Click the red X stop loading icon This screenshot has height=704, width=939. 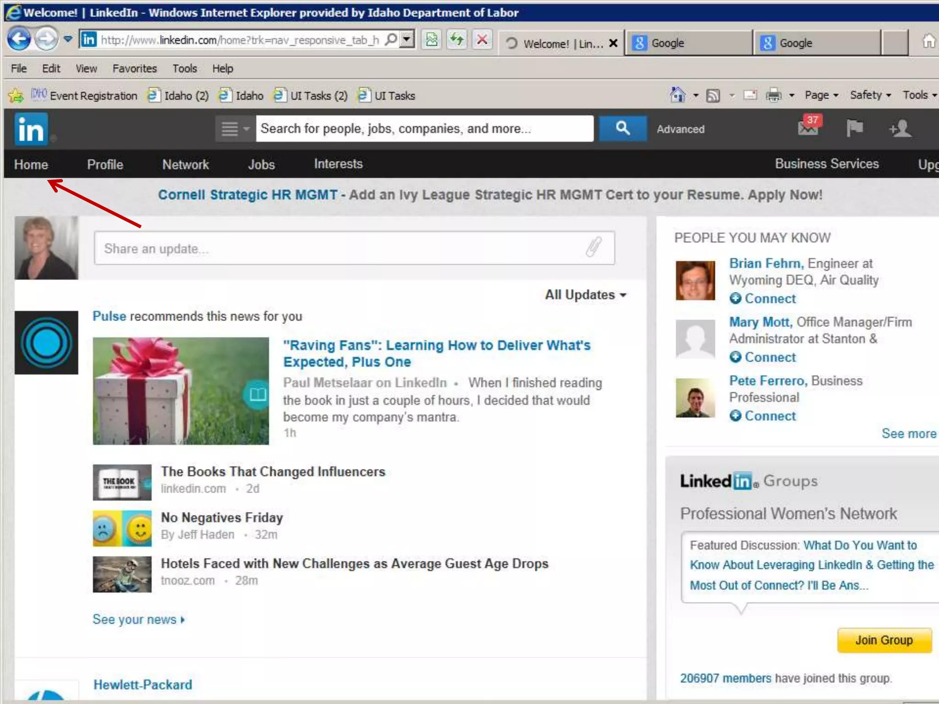(x=482, y=40)
